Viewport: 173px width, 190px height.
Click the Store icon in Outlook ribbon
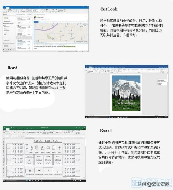click(x=65, y=10)
